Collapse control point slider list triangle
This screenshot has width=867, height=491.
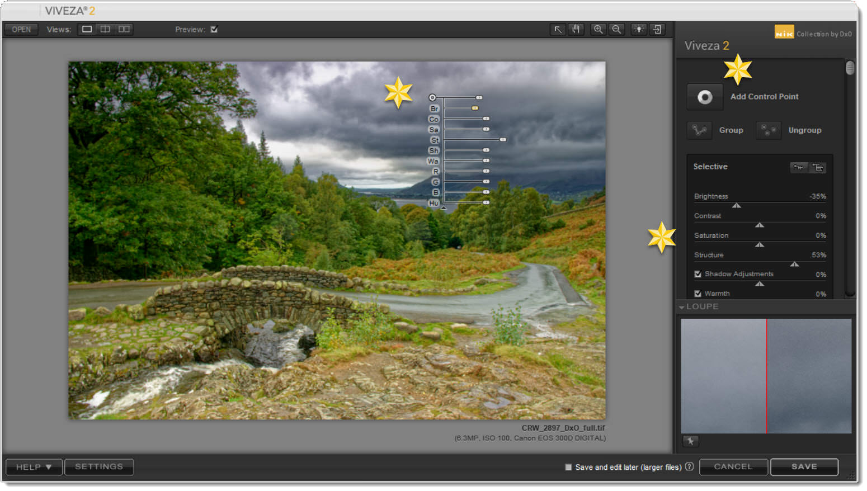pos(444,208)
